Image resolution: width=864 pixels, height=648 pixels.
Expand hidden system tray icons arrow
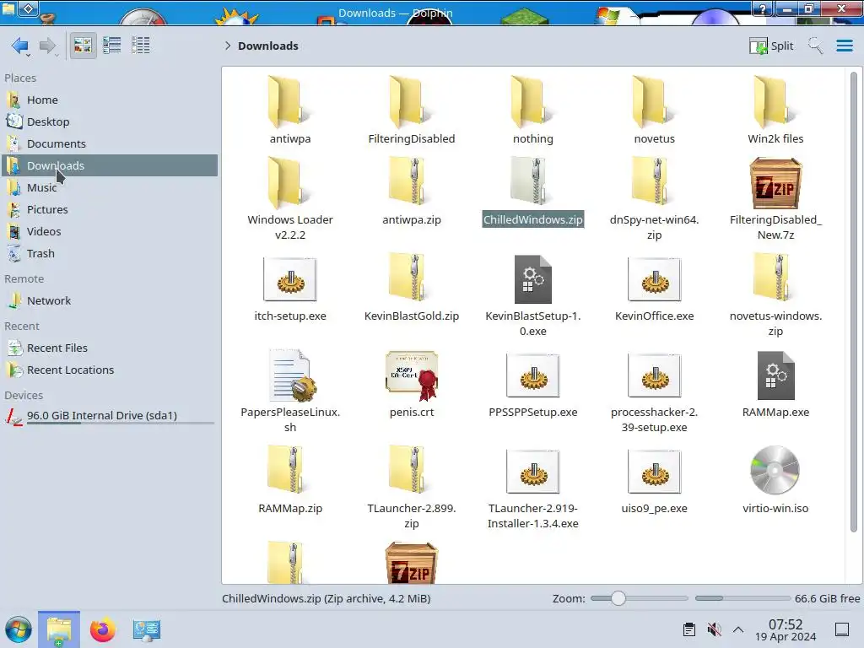click(x=738, y=629)
